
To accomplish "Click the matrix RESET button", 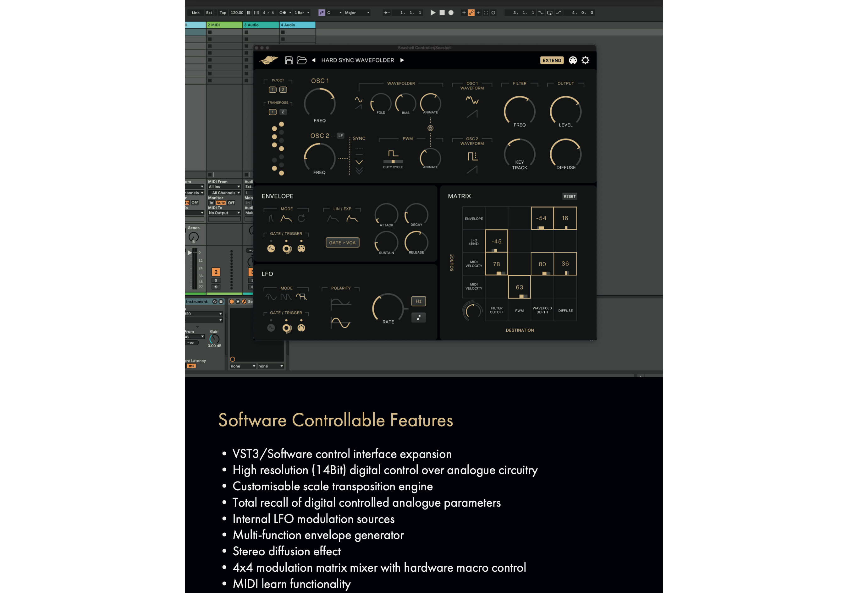I will tap(570, 196).
